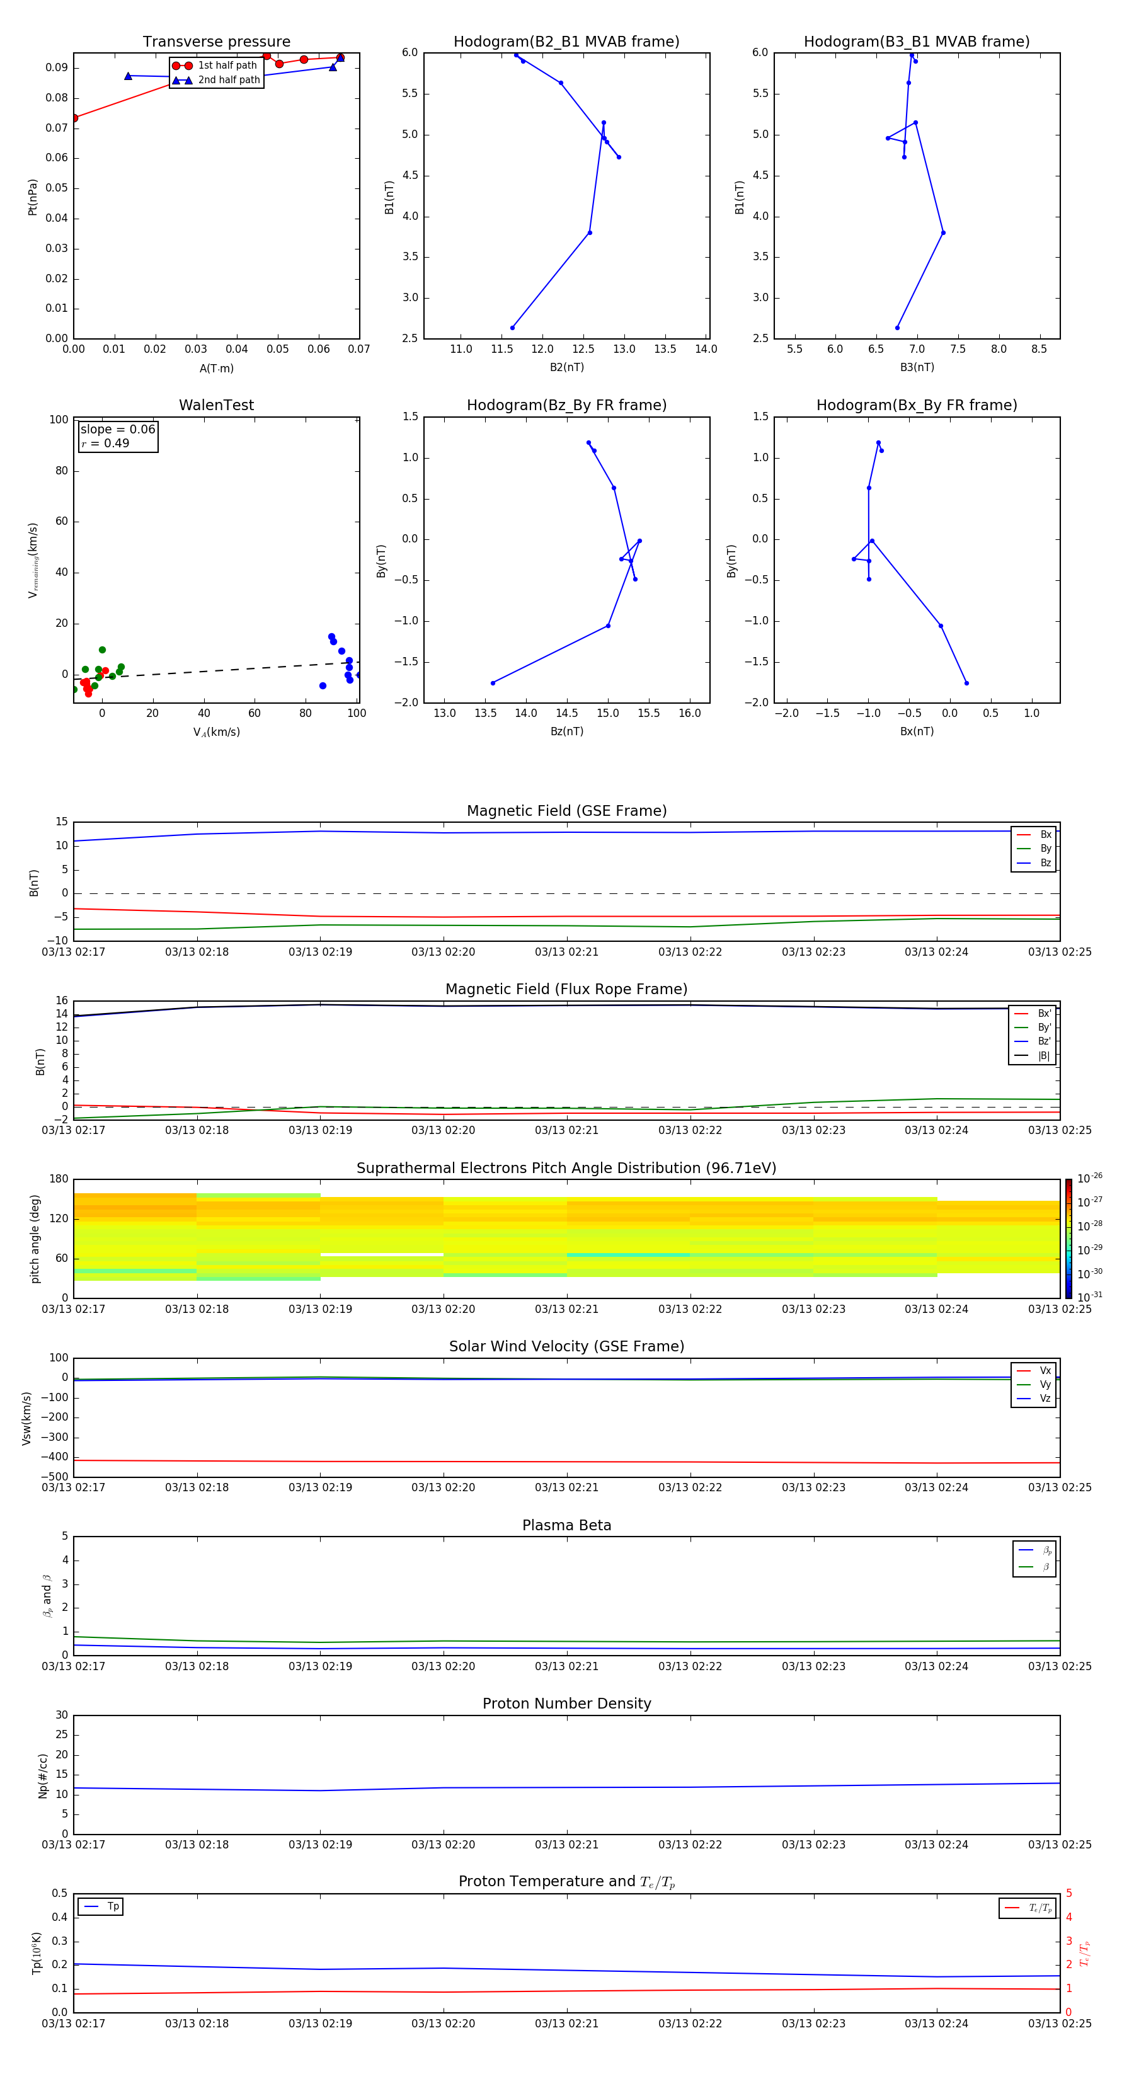The height and width of the screenshot is (2079, 1134).
Task: Click the 'Vsw(km/s)' axis label
Action: [x=26, y=1418]
